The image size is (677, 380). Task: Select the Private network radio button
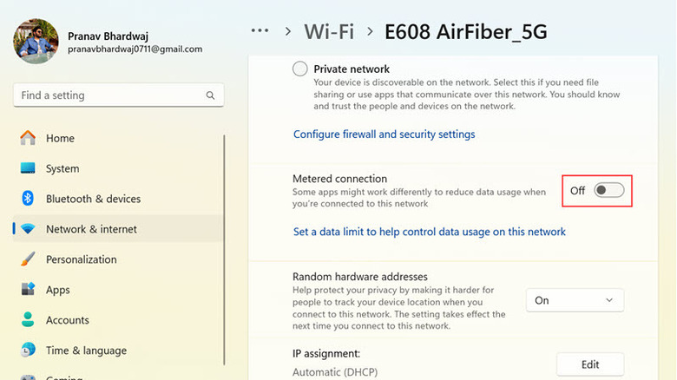coord(300,69)
